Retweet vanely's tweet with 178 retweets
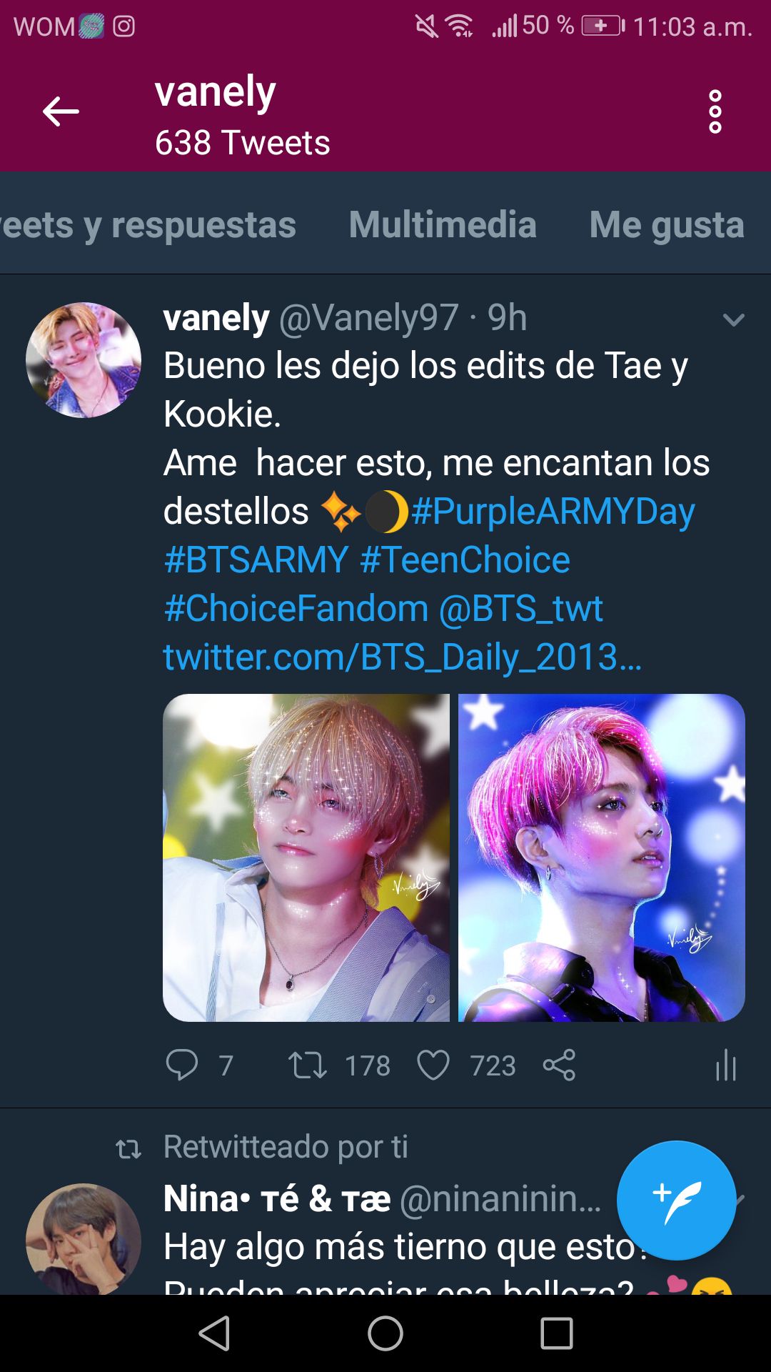 coord(307,1065)
